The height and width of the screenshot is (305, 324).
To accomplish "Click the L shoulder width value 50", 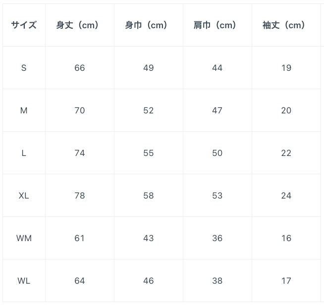I will 217,153.
